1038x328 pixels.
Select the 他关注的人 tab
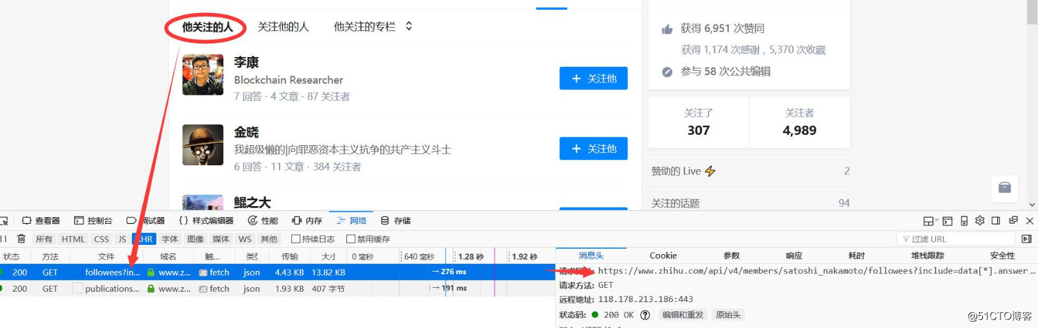[207, 27]
